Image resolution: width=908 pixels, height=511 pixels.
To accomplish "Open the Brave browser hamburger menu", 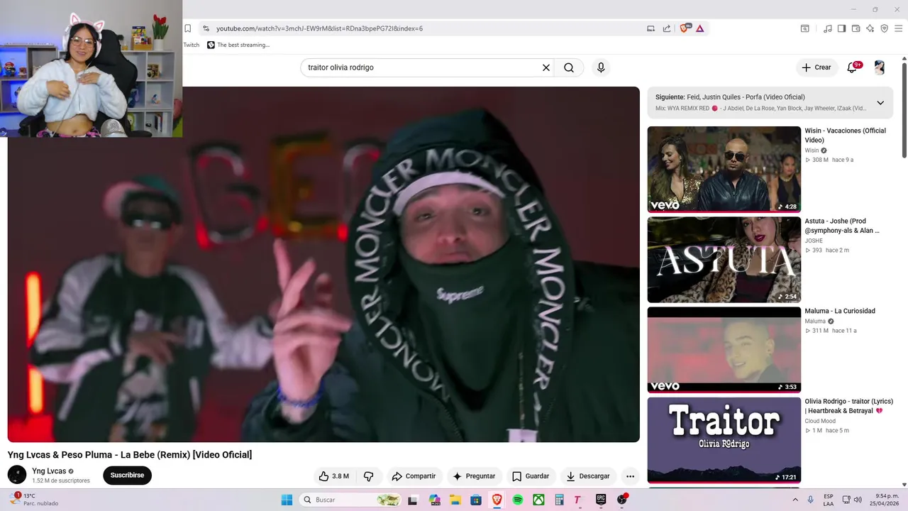I will (899, 28).
